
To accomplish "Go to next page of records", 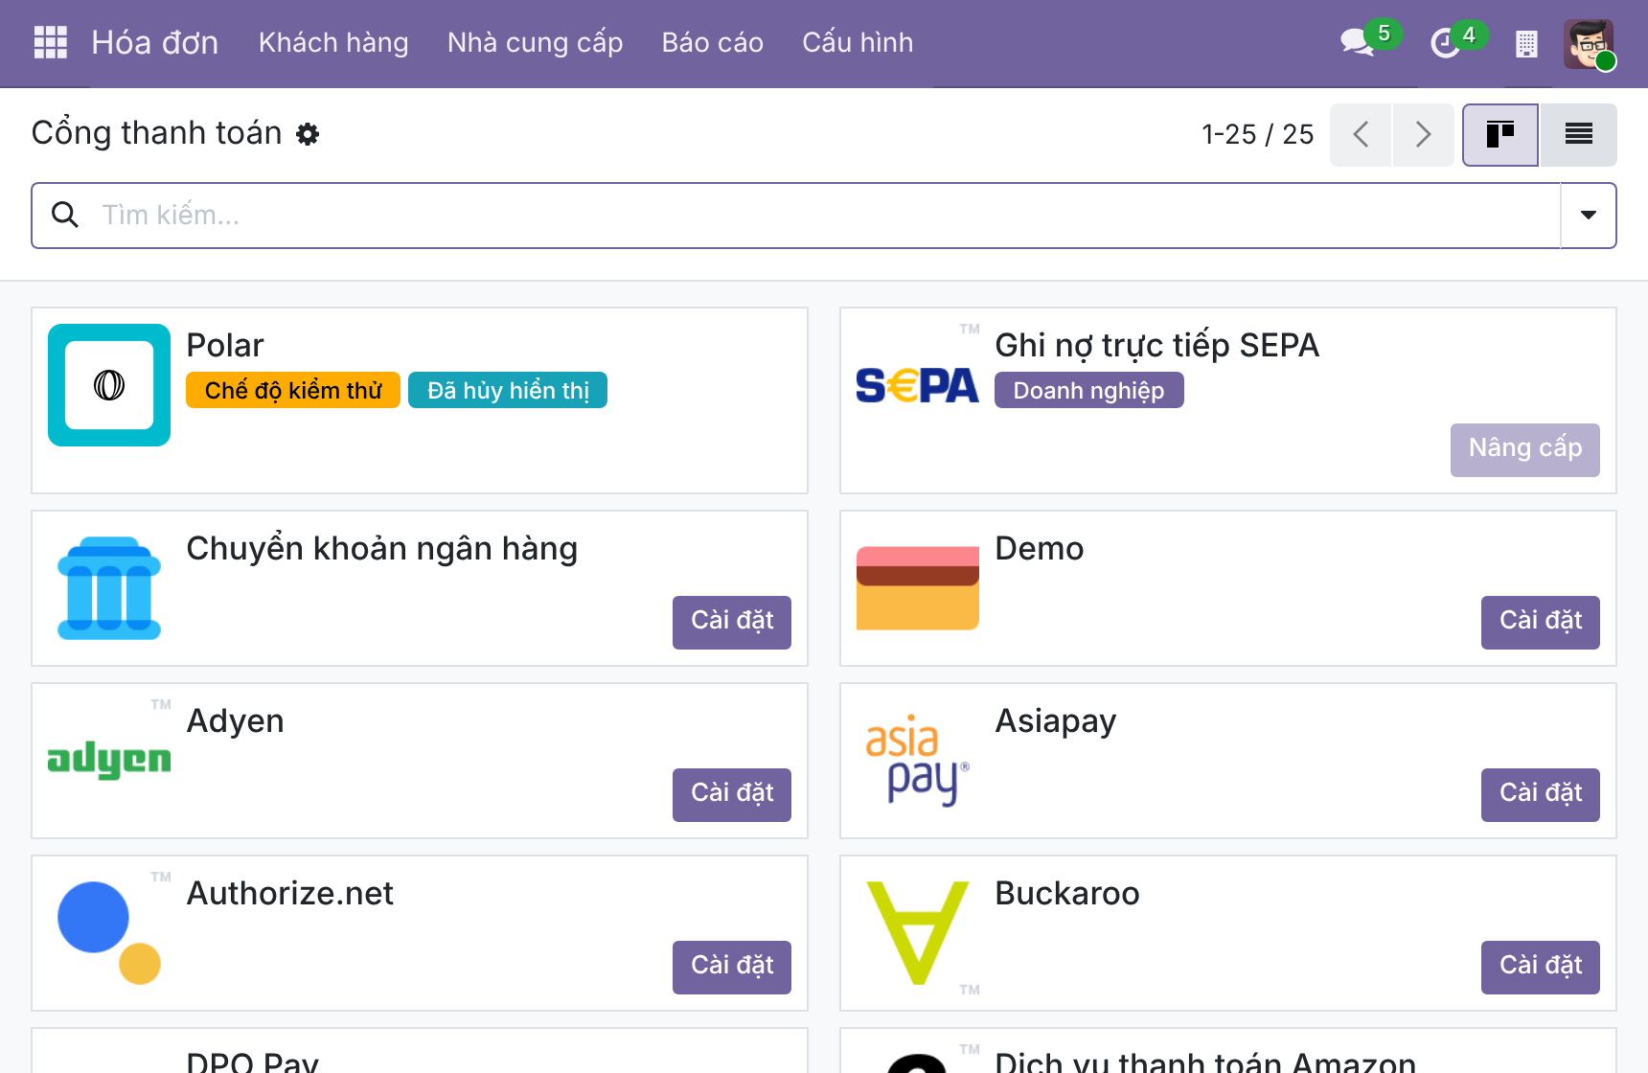I will coord(1423,135).
